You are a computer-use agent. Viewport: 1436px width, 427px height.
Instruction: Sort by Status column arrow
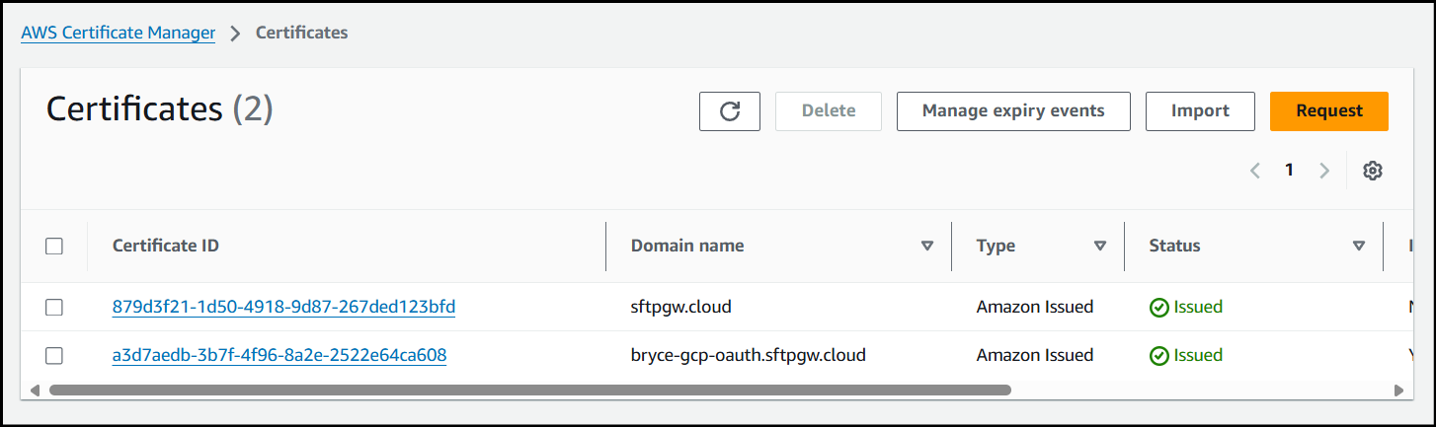1358,247
